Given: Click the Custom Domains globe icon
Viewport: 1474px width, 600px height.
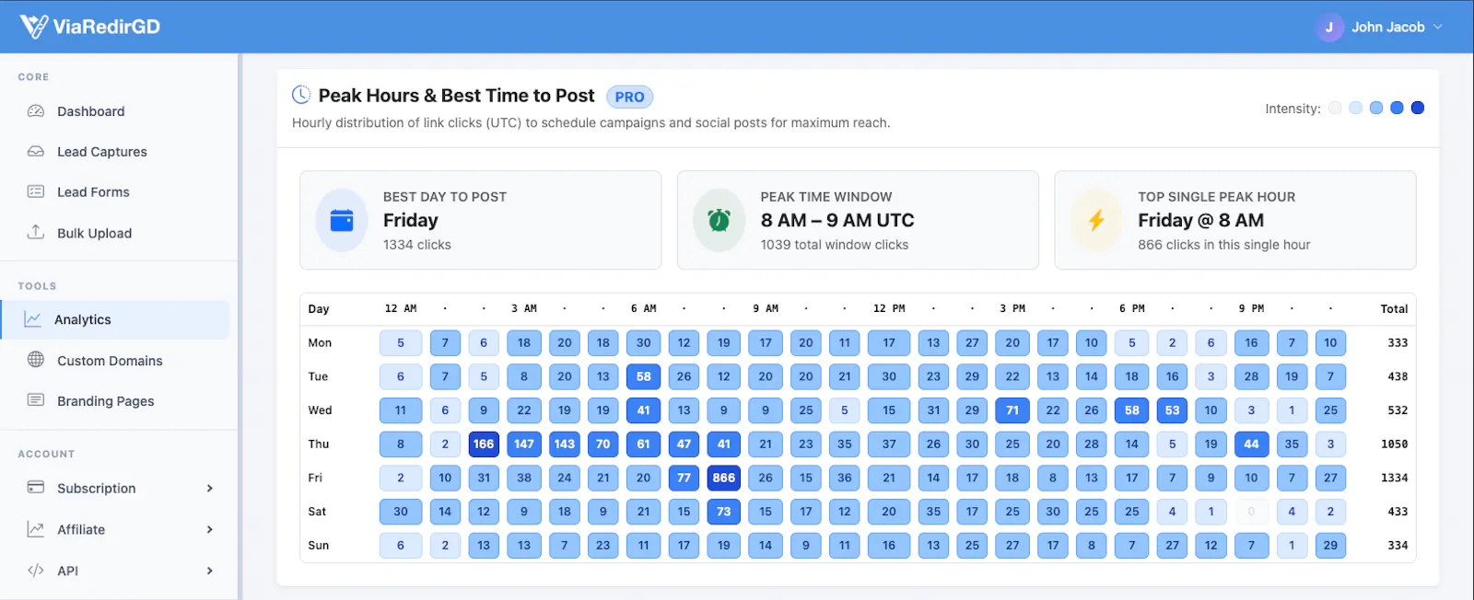Looking at the screenshot, I should pos(36,360).
